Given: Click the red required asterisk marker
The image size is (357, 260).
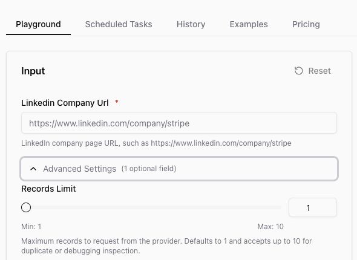Looking at the screenshot, I should point(117,102).
